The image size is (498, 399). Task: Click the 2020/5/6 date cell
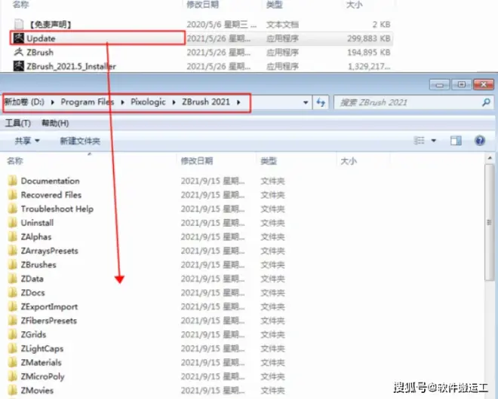(221, 24)
